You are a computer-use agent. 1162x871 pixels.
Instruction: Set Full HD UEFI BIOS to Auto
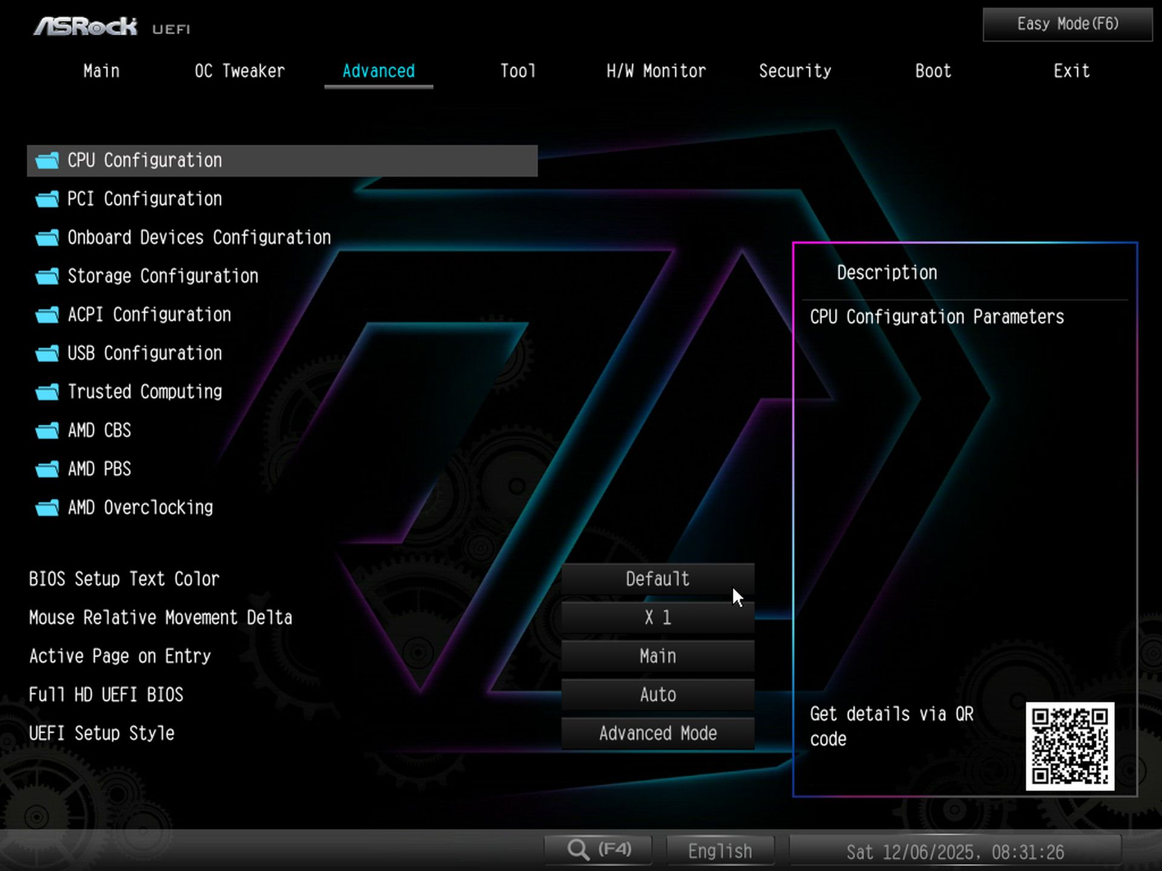point(658,694)
